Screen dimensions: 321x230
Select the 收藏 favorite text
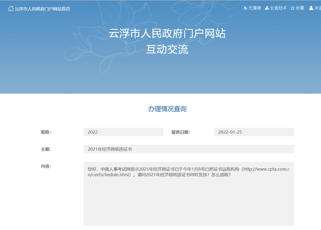[x=300, y=8]
